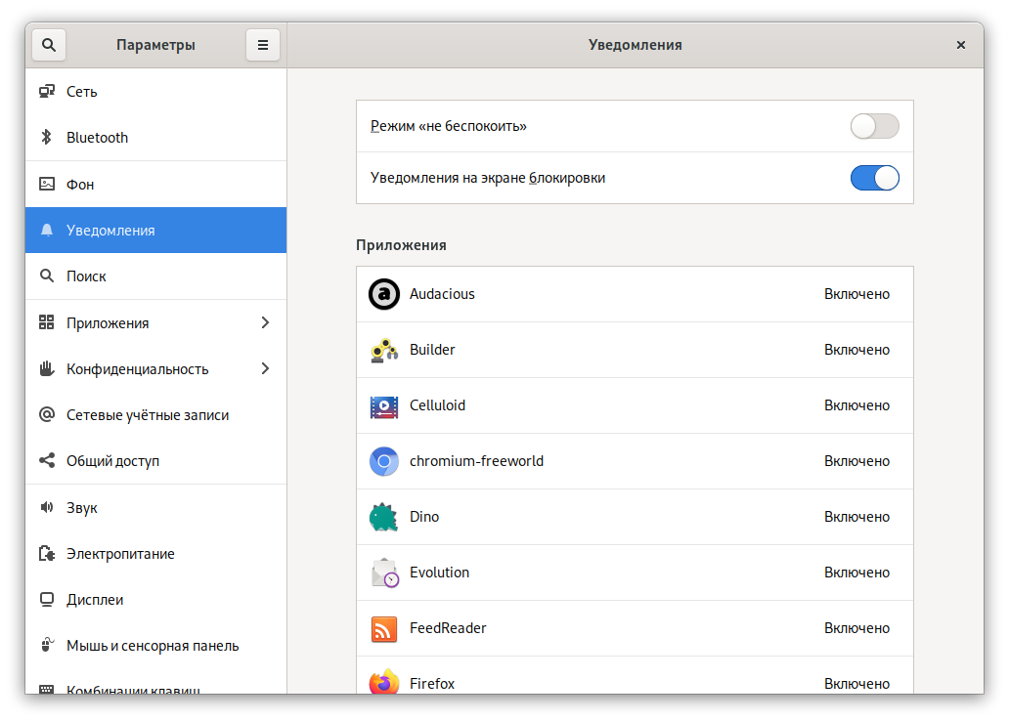The image size is (1009, 722).
Task: Click the speaker icon beside Звук
Action: click(47, 507)
